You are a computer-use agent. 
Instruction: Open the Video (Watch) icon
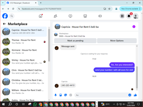(70, 16)
